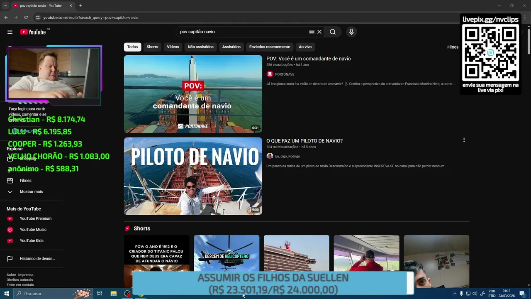
Task: Open Task View on the taskbar
Action: pos(100,294)
